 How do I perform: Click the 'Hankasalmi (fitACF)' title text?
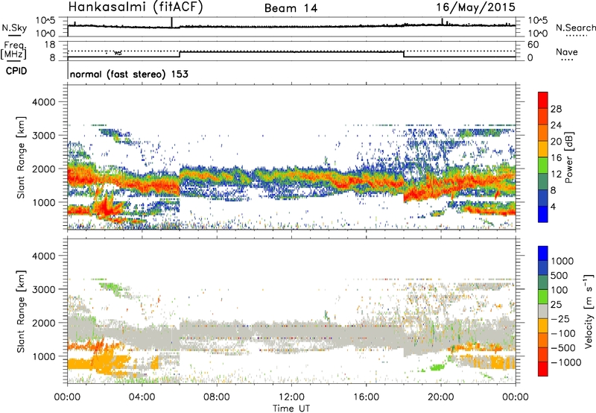(x=136, y=7)
